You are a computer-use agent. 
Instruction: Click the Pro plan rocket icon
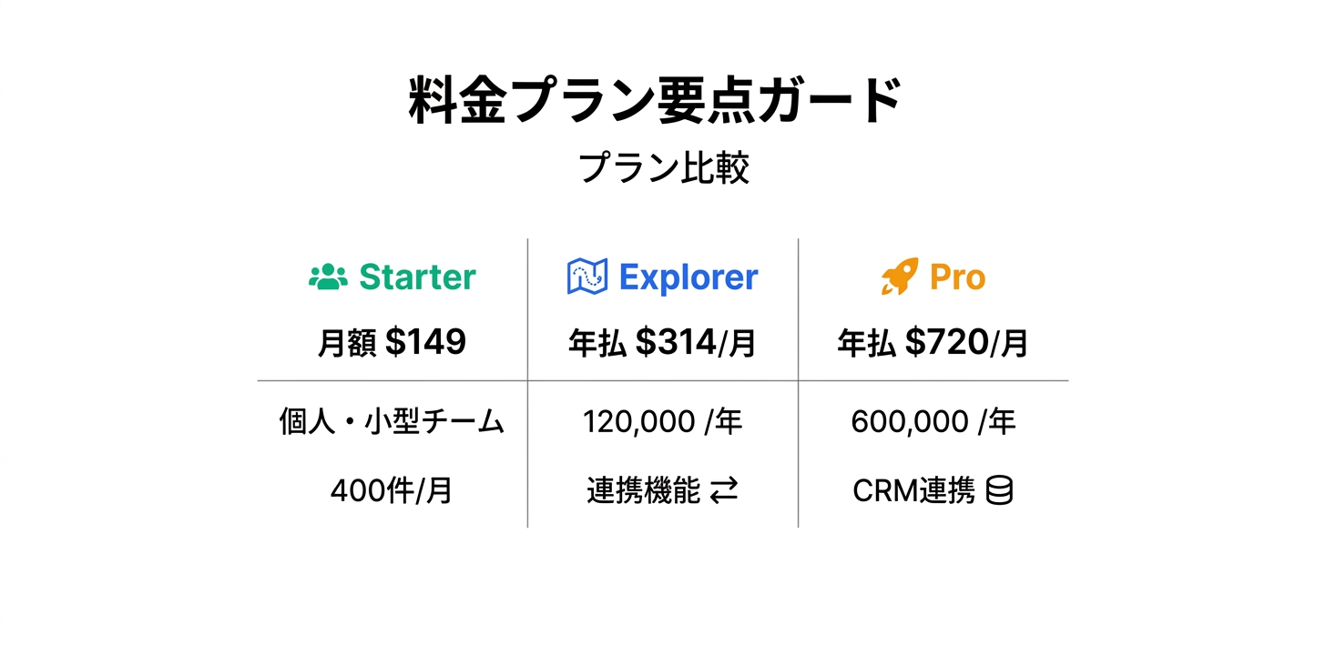coord(899,277)
